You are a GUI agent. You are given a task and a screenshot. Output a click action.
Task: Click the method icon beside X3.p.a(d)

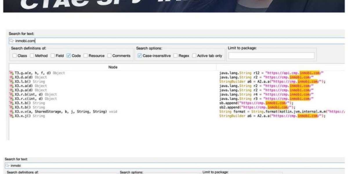12,90
